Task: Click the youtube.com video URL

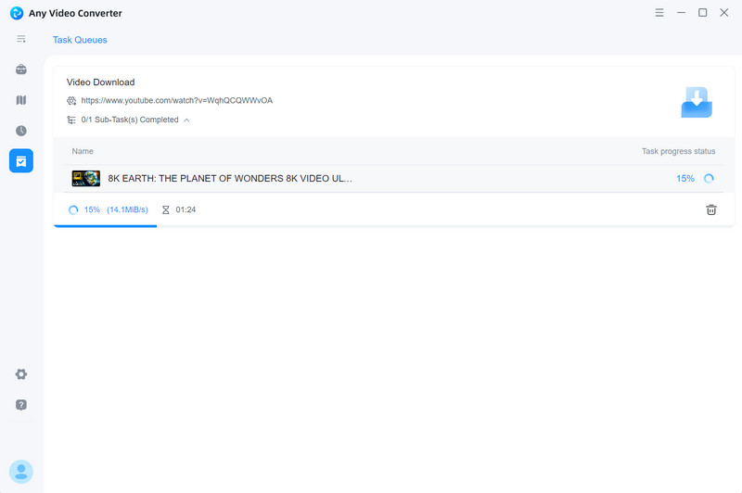Action: [x=177, y=100]
